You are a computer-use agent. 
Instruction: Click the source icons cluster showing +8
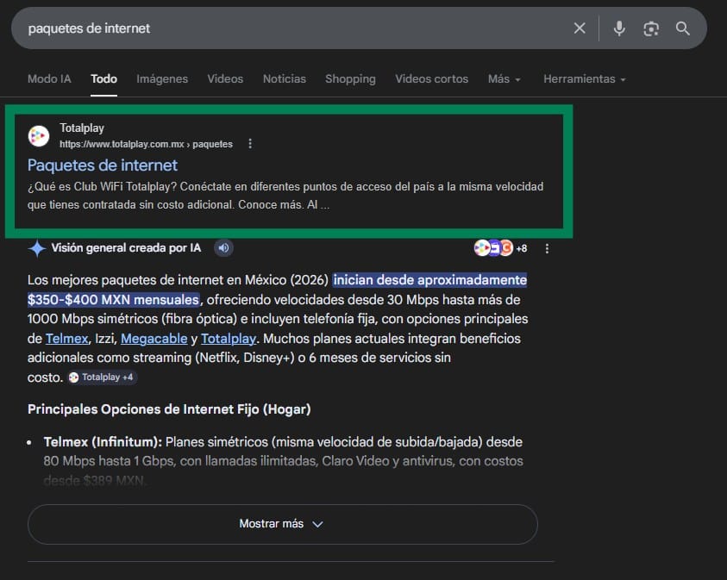(501, 248)
